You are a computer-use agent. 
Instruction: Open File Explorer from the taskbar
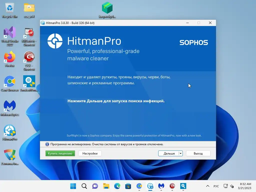tap(106, 186)
